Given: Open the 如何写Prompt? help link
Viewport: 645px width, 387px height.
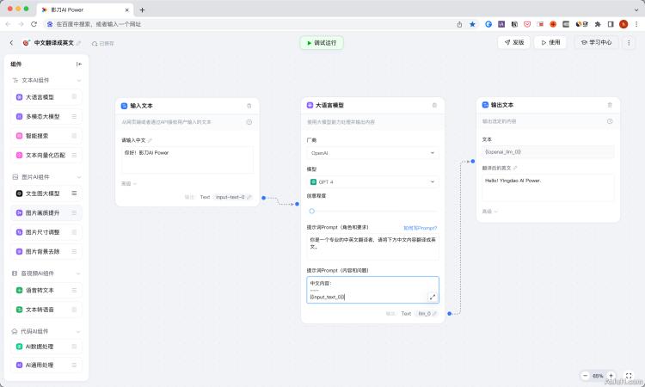Looking at the screenshot, I should coord(421,228).
